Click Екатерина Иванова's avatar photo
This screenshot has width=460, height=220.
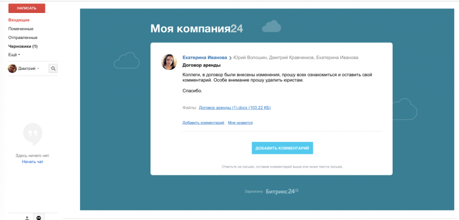point(169,62)
